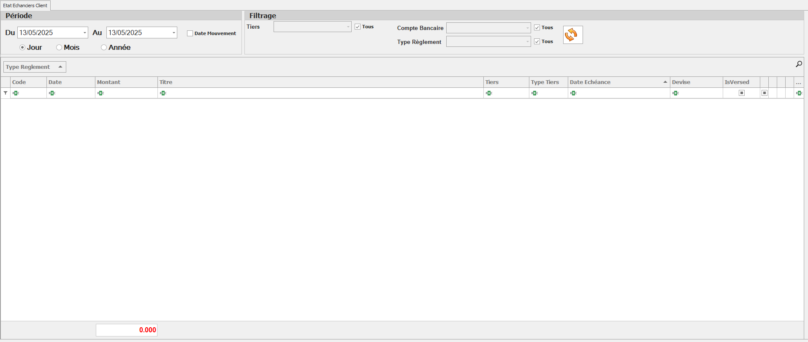Toggle the IsVersed filter checkbox
The height and width of the screenshot is (342, 808).
pyautogui.click(x=741, y=93)
